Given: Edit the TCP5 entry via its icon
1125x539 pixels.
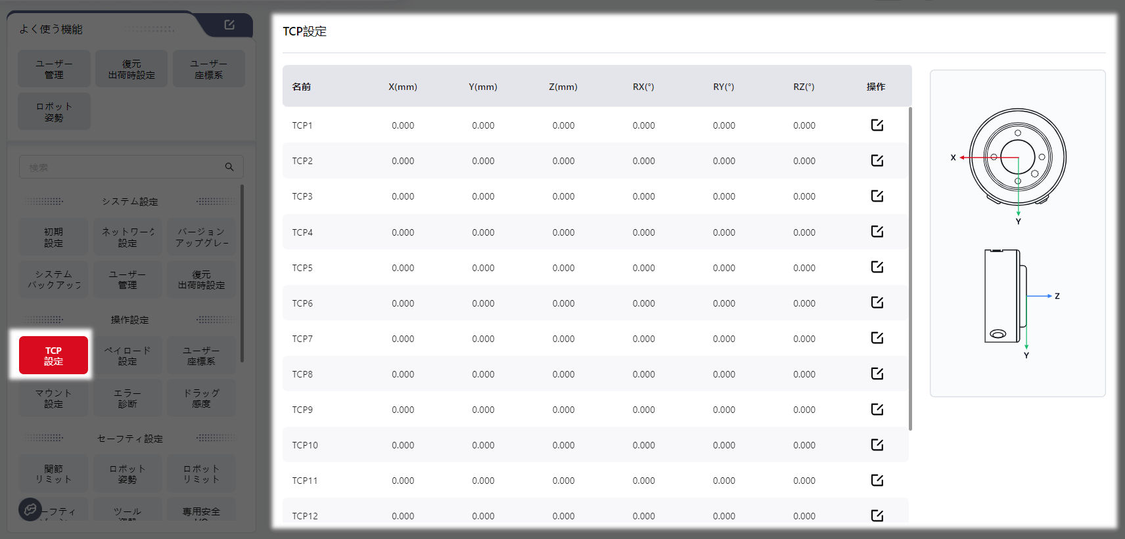Looking at the screenshot, I should 877,267.
